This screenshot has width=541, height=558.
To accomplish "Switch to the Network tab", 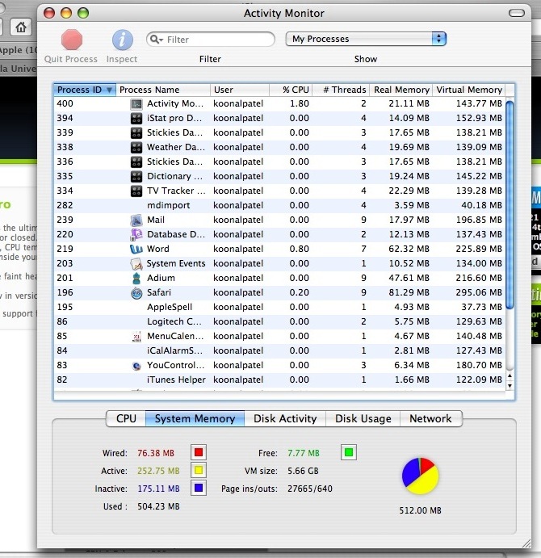I will click(430, 418).
